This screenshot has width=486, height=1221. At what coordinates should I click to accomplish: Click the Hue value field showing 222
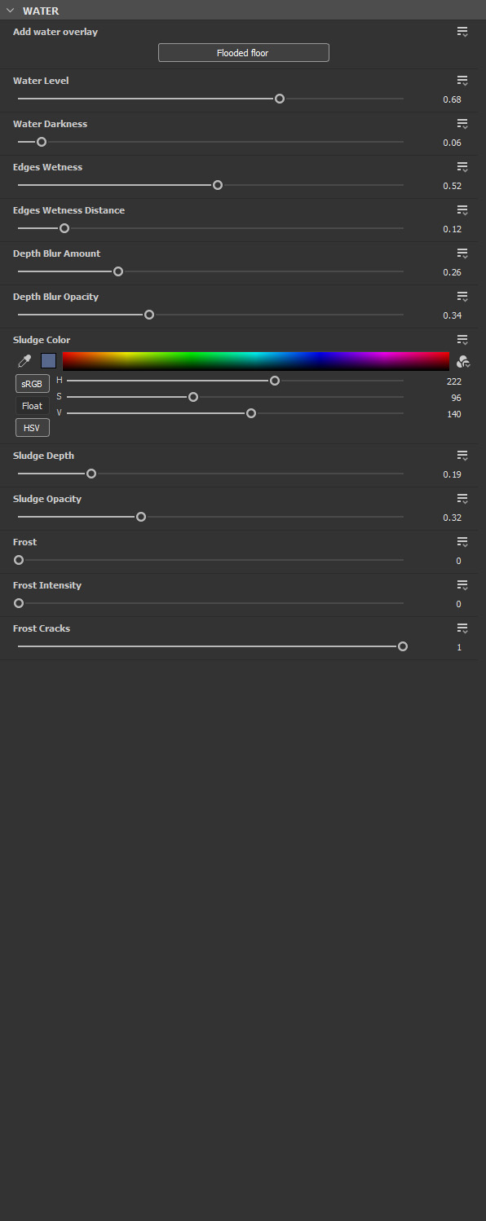tap(453, 381)
